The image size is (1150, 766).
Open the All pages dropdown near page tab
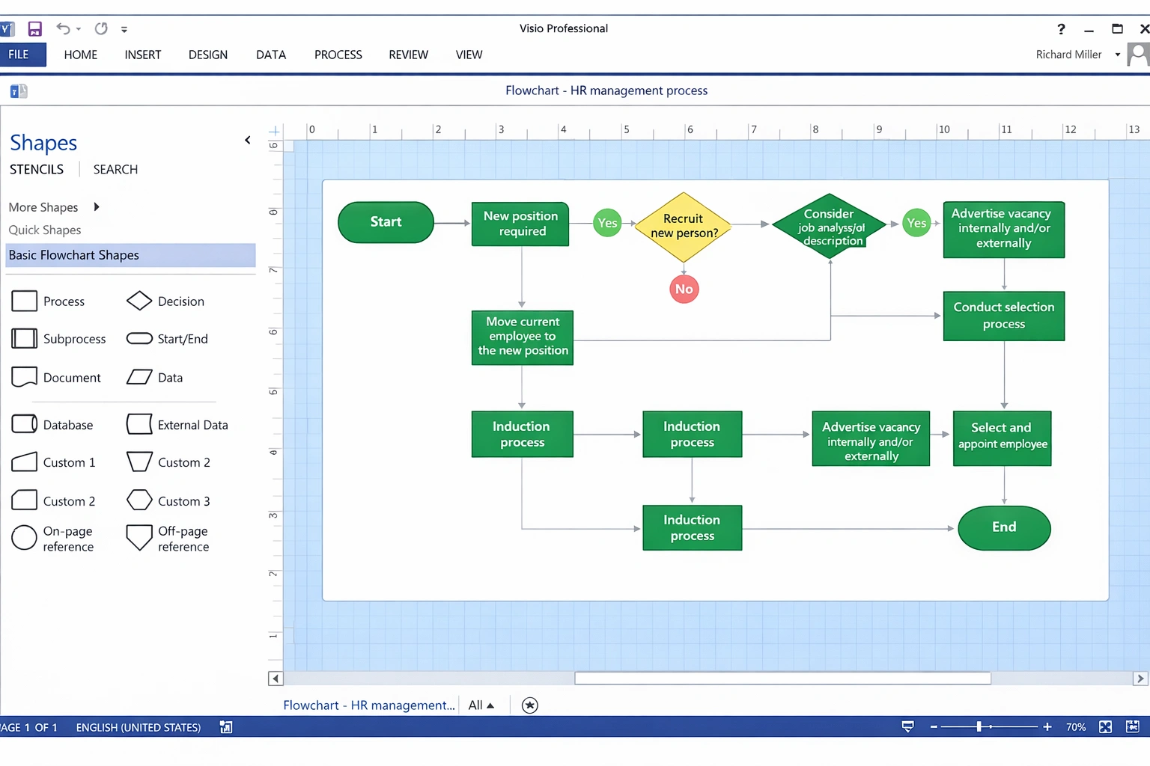481,705
